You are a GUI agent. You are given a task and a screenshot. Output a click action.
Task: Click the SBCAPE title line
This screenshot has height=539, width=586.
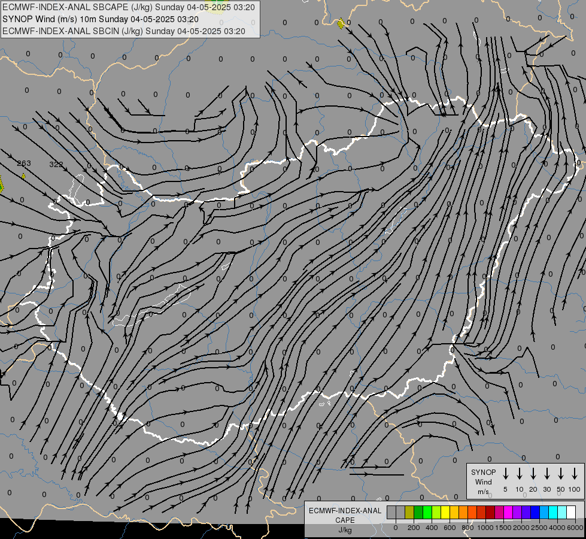129,7
